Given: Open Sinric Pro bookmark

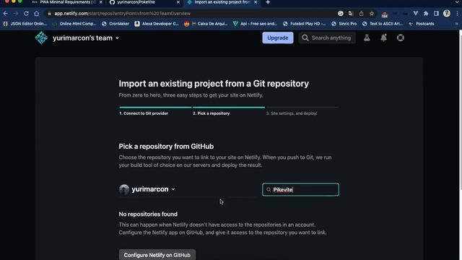Looking at the screenshot, I should pos(344,24).
